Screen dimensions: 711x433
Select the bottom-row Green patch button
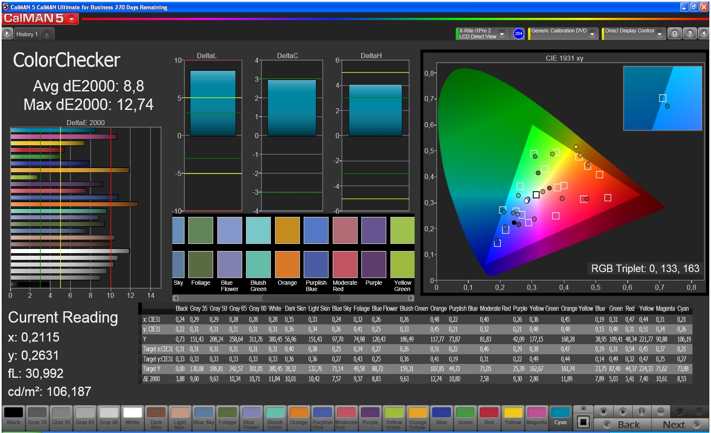465,418
